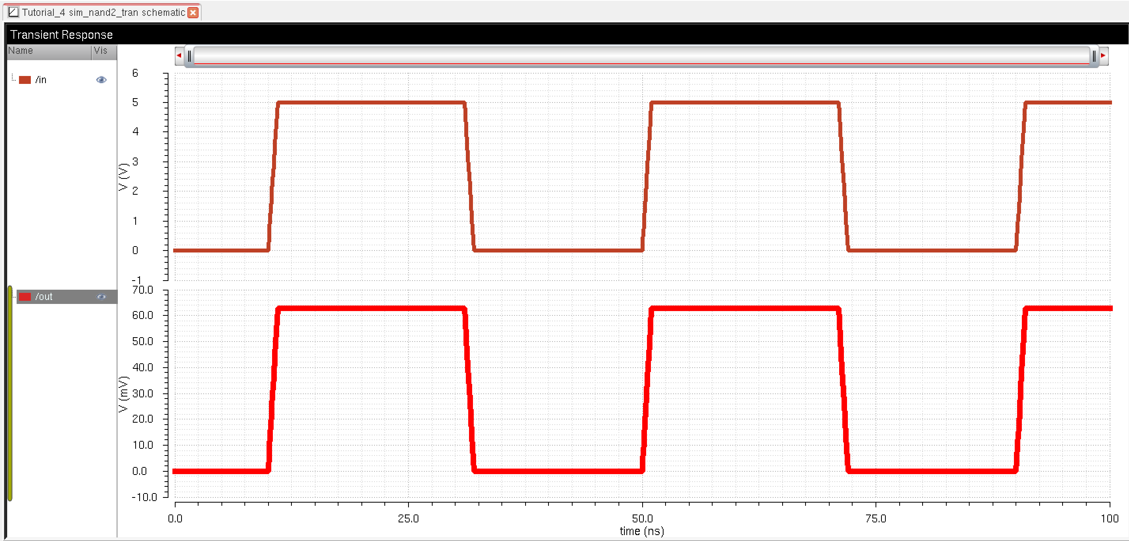Toggle visibility eye for /in signal
1129x541 pixels.
coord(101,80)
